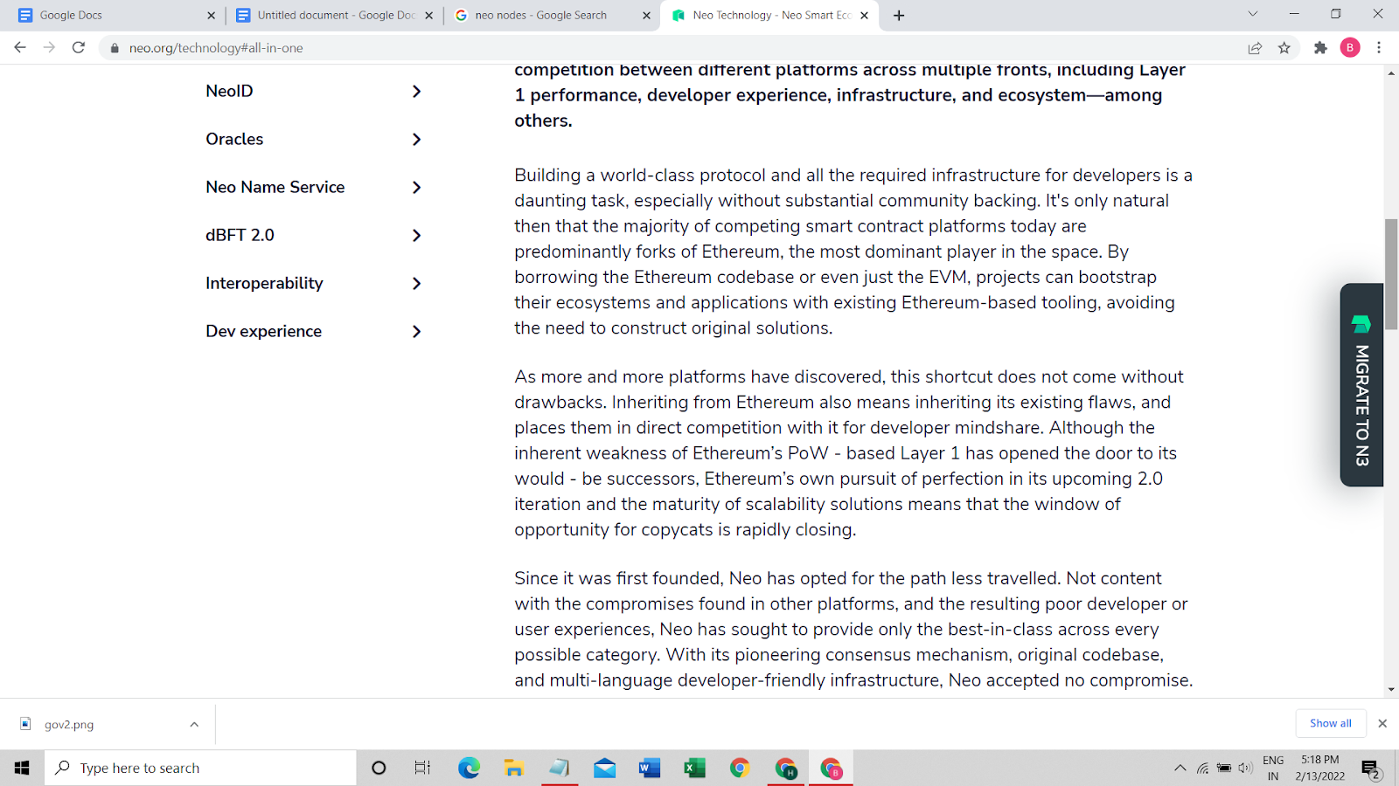This screenshot has width=1399, height=786.
Task: Open Notepad from the taskbar
Action: (560, 768)
